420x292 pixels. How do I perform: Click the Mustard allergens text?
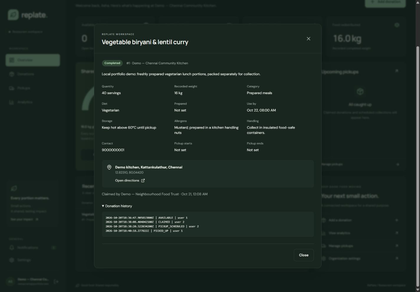point(206,130)
